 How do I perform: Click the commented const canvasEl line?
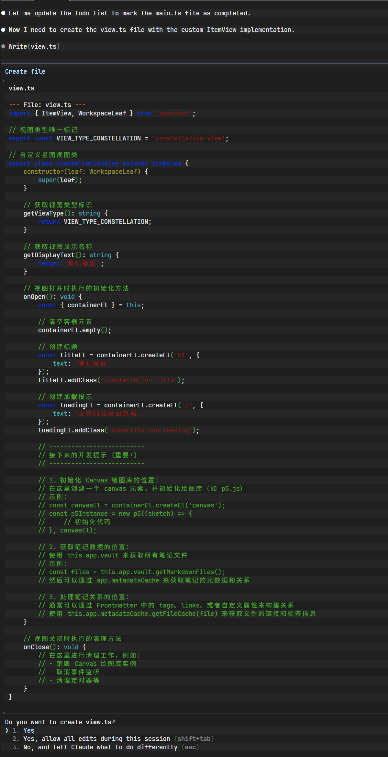131,505
